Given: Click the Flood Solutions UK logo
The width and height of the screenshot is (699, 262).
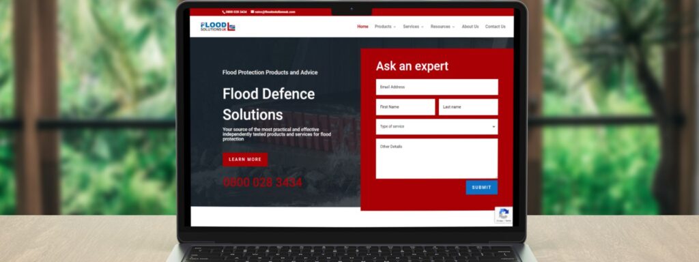Looking at the screenshot, I should coord(218,27).
